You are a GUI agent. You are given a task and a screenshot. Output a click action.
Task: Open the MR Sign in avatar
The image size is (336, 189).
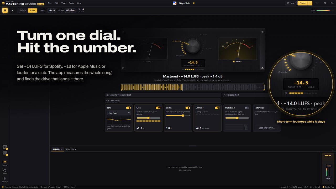(x=5, y=162)
